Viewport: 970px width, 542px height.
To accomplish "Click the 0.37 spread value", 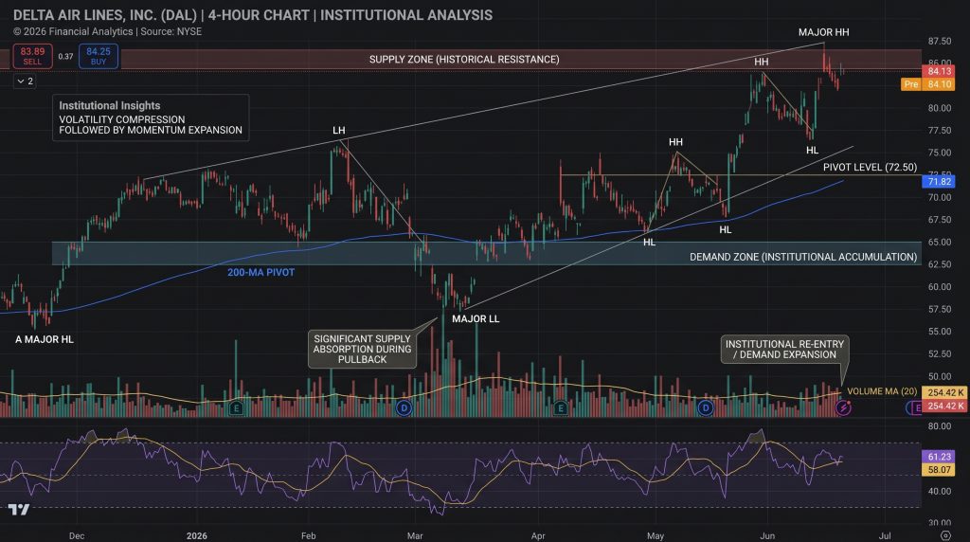I will 65,56.
